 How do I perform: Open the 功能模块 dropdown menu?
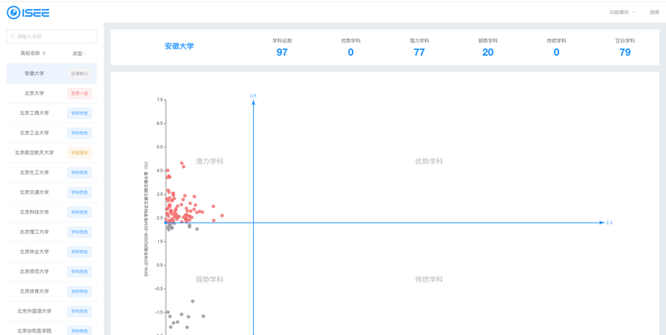point(622,12)
